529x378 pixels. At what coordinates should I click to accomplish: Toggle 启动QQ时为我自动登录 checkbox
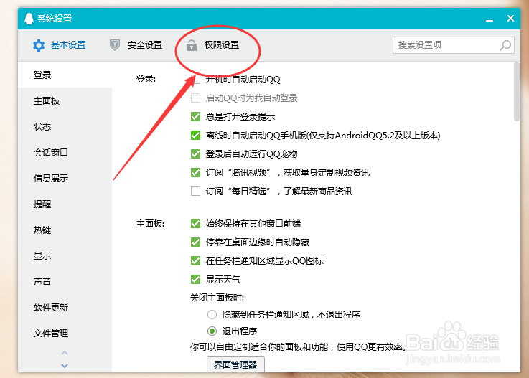click(x=196, y=98)
